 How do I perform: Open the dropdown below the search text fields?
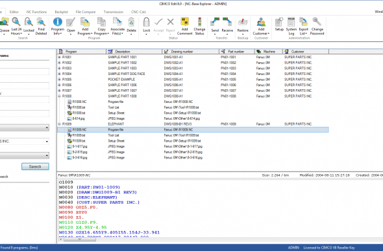47,127
